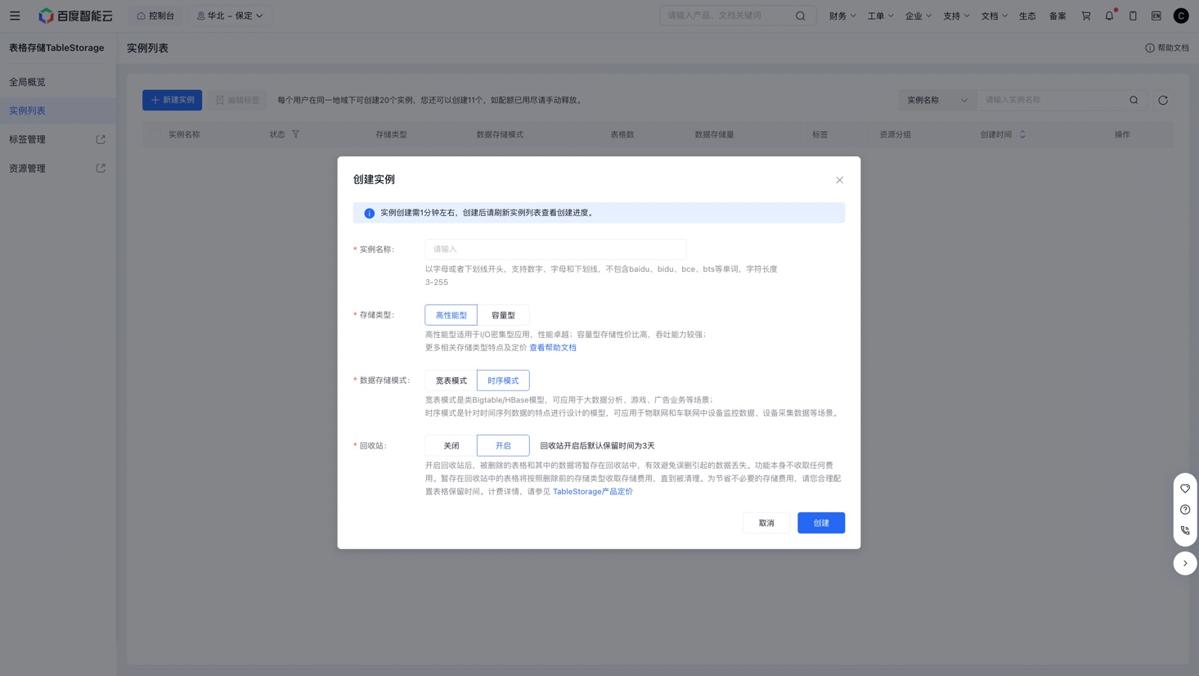Set recycle bin to 关闭
The width and height of the screenshot is (1199, 676).
(x=451, y=446)
